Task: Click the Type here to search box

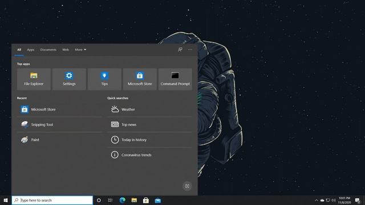Action: pos(52,200)
